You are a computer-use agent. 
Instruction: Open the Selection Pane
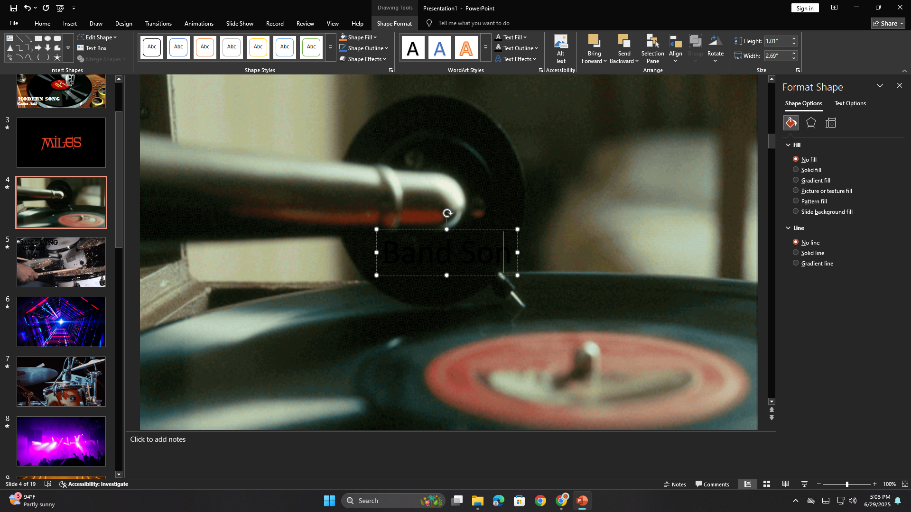653,49
